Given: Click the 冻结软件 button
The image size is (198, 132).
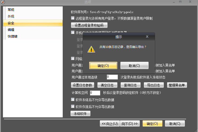Looking at the screenshot, I should pyautogui.click(x=81, y=114).
